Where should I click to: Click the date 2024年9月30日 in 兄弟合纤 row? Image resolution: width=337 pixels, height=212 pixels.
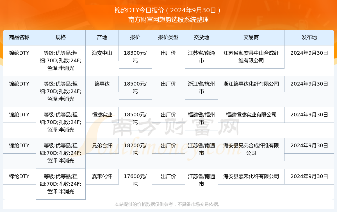click(309, 146)
